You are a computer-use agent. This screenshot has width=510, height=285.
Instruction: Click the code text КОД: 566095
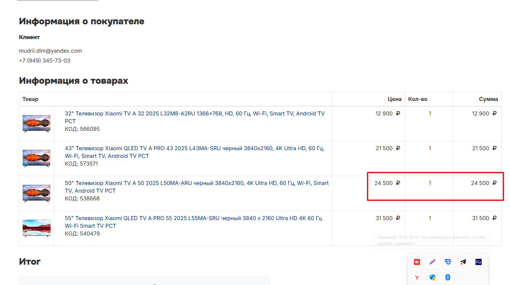point(82,129)
